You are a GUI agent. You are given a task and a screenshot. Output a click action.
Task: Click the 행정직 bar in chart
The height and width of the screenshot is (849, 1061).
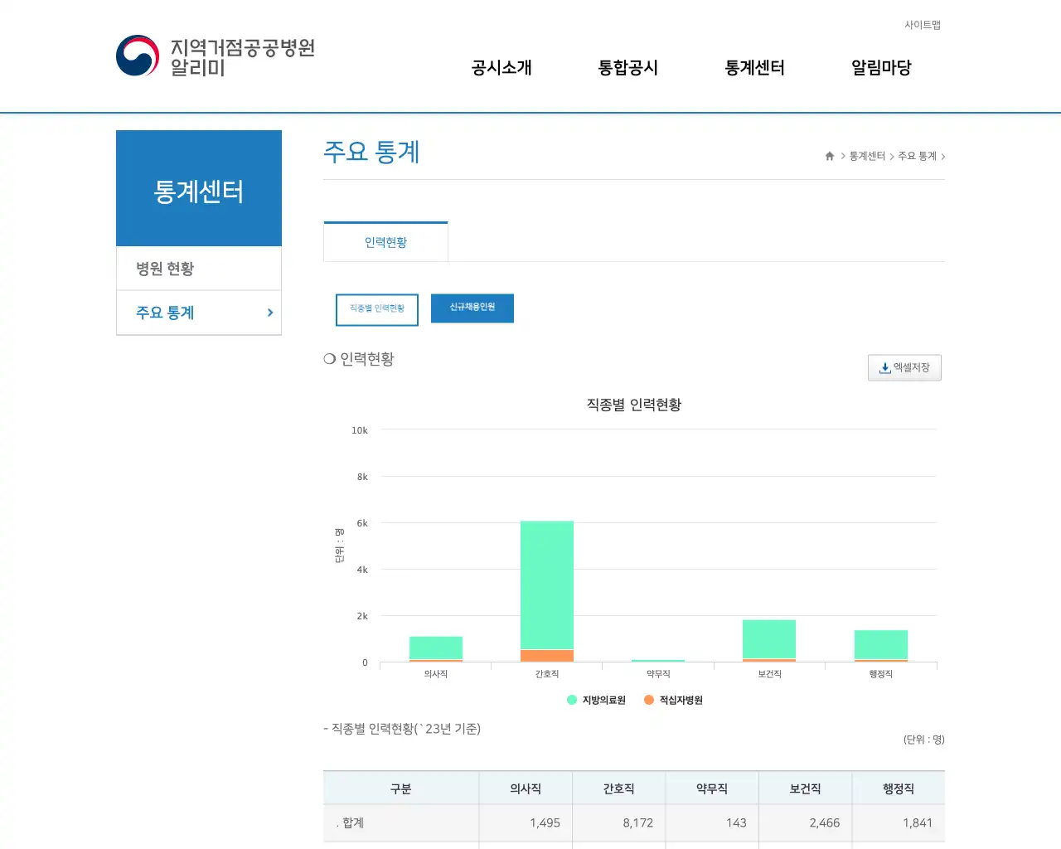(x=881, y=644)
